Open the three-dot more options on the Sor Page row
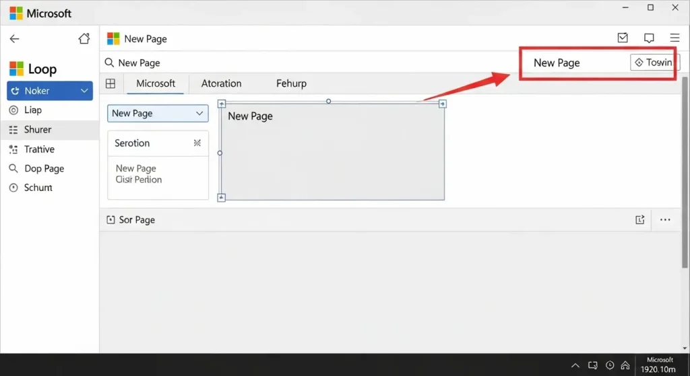This screenshot has height=376, width=690. click(x=665, y=220)
